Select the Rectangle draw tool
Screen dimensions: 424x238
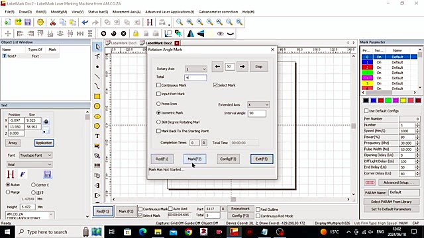point(97,97)
